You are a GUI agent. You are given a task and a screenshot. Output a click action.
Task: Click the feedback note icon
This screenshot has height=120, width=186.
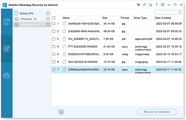point(163,5)
